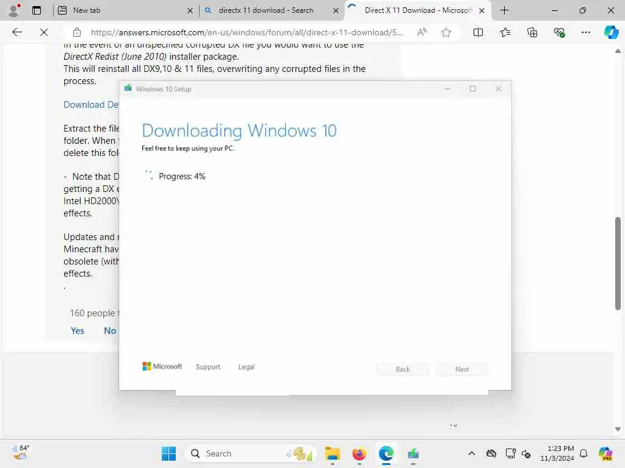Viewport: 625px width, 468px height.
Task: Open the display network tray icon
Action: [x=510, y=453]
